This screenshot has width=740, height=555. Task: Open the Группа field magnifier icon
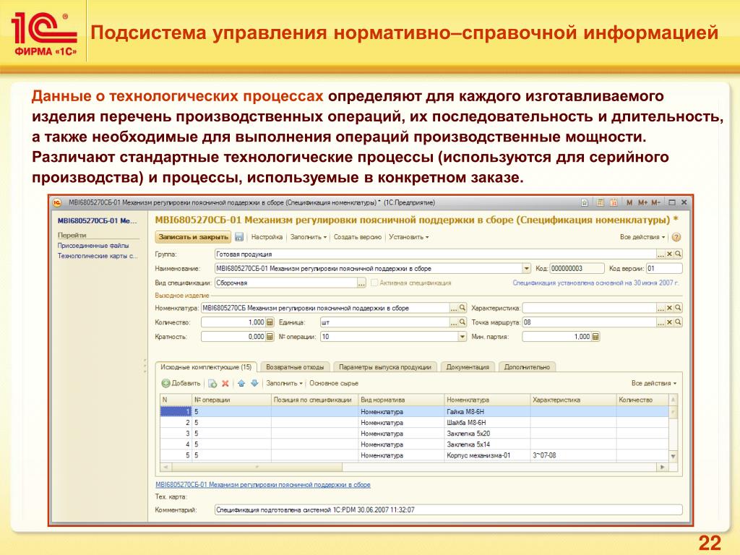coord(678,254)
